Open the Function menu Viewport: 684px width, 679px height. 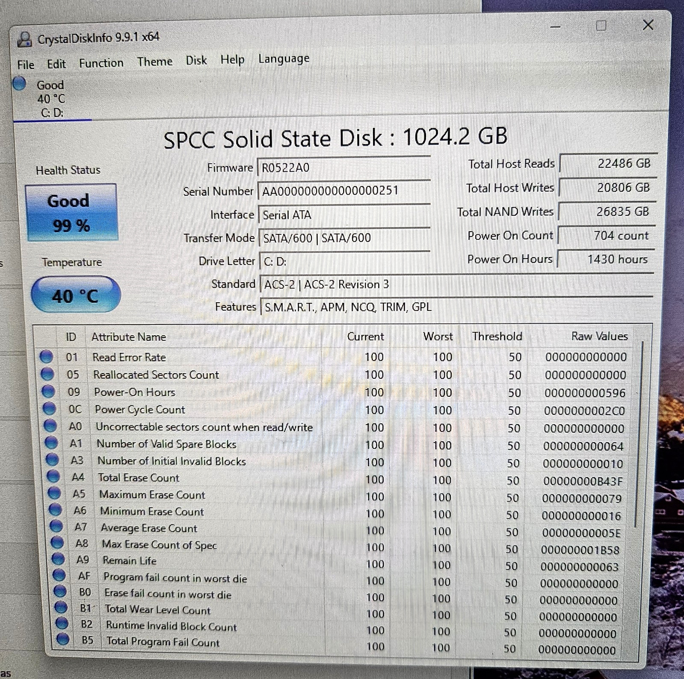(101, 63)
